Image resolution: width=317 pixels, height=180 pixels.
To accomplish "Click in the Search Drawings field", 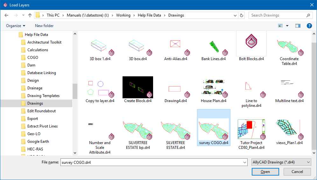I will tap(277, 15).
